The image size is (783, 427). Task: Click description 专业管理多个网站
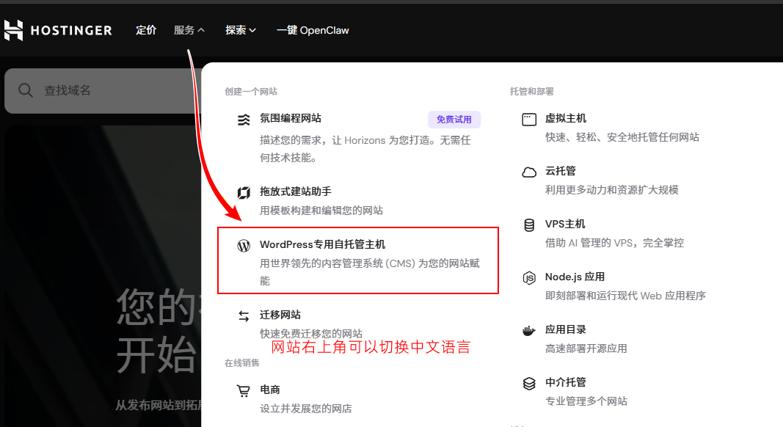[x=586, y=401]
